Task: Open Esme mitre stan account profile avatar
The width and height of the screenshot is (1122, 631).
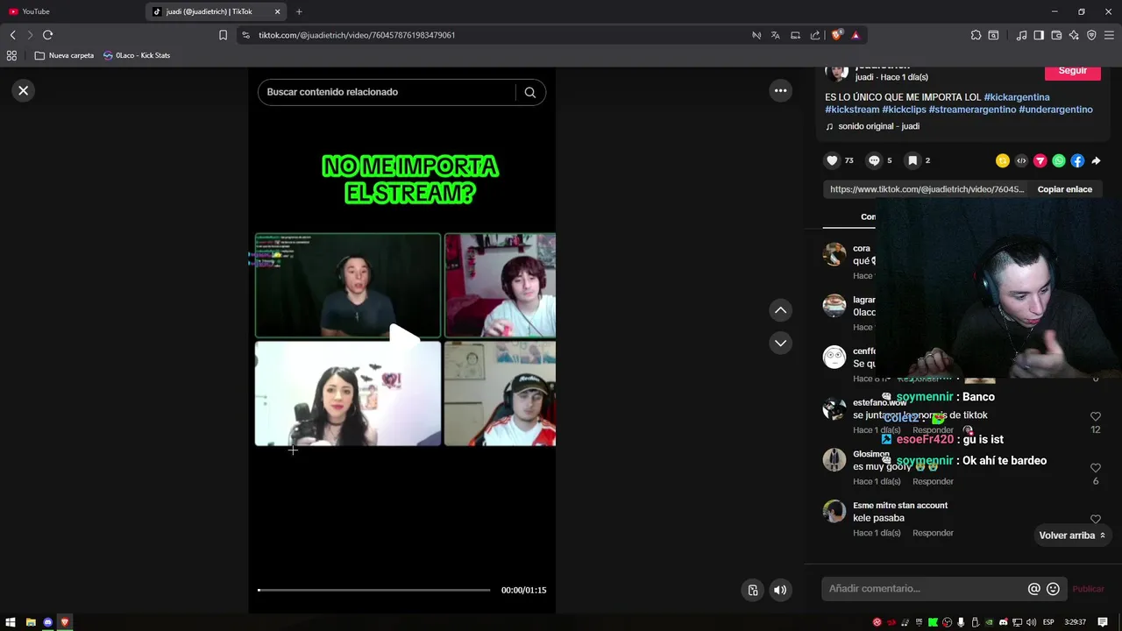Action: pos(834,511)
